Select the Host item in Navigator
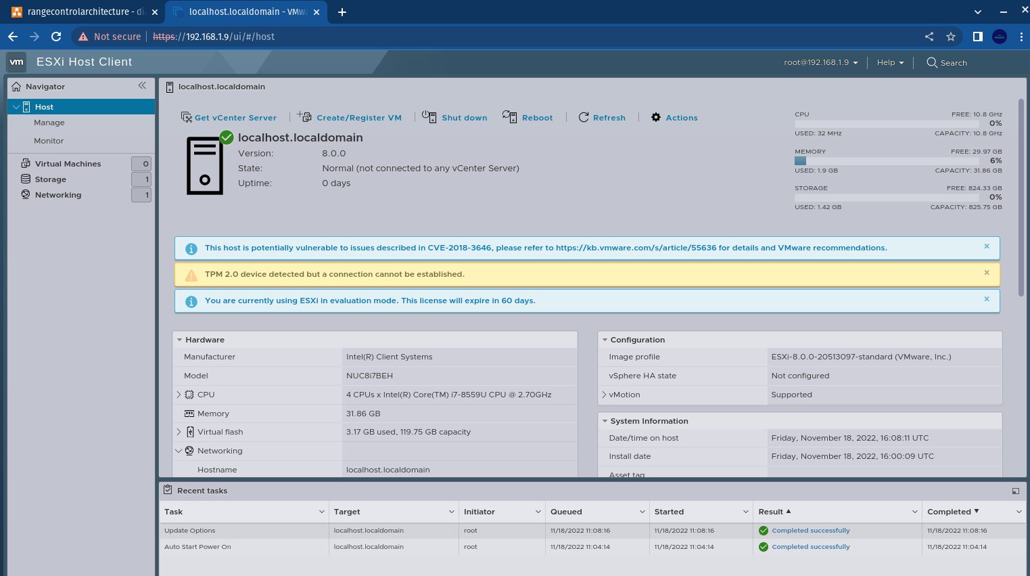 pos(81,107)
